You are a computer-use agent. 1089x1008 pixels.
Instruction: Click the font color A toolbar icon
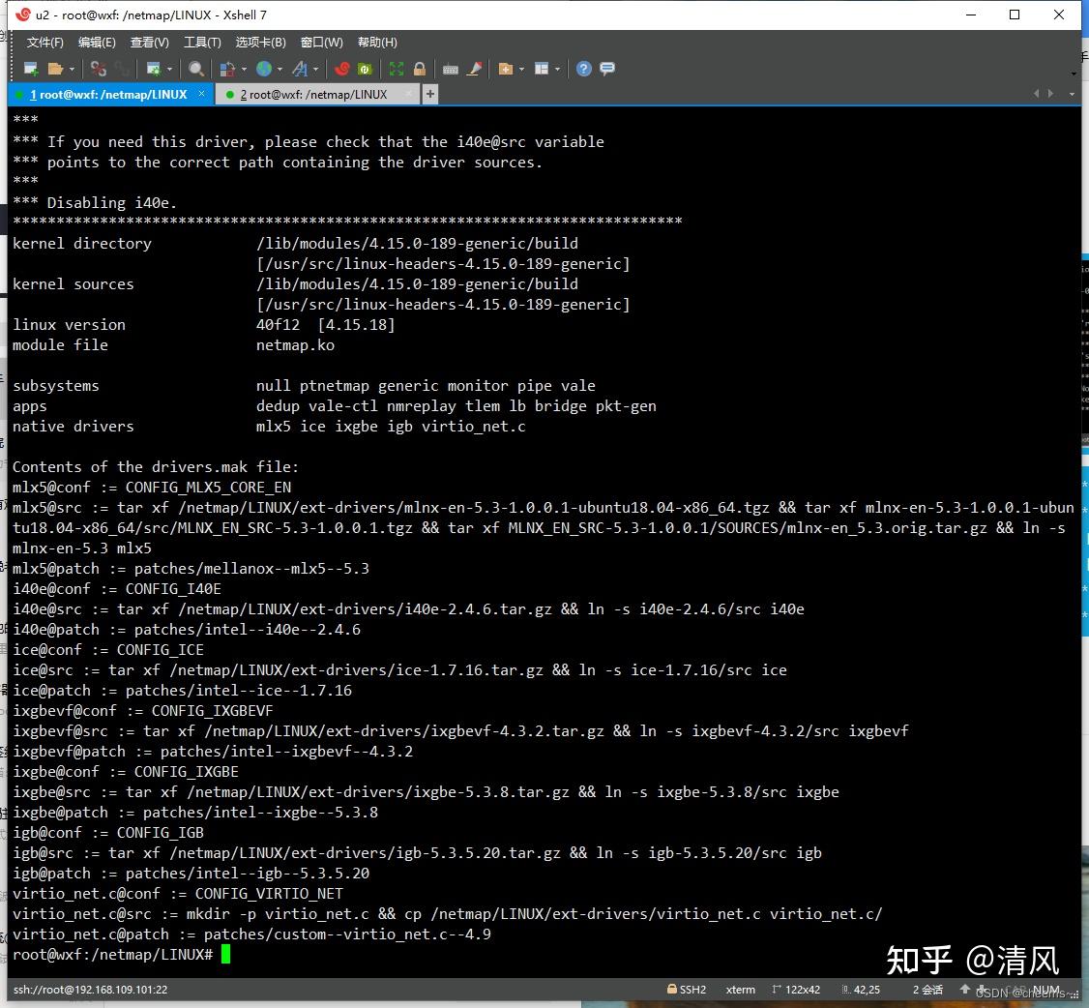coord(301,69)
